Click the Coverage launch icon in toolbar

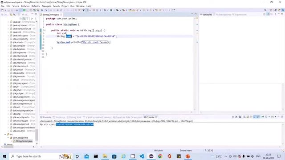(117, 10)
